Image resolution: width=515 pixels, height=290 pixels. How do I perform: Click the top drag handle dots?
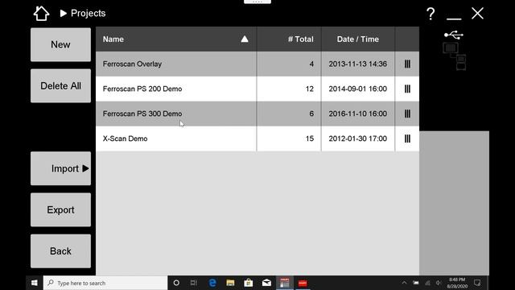[257, 2]
